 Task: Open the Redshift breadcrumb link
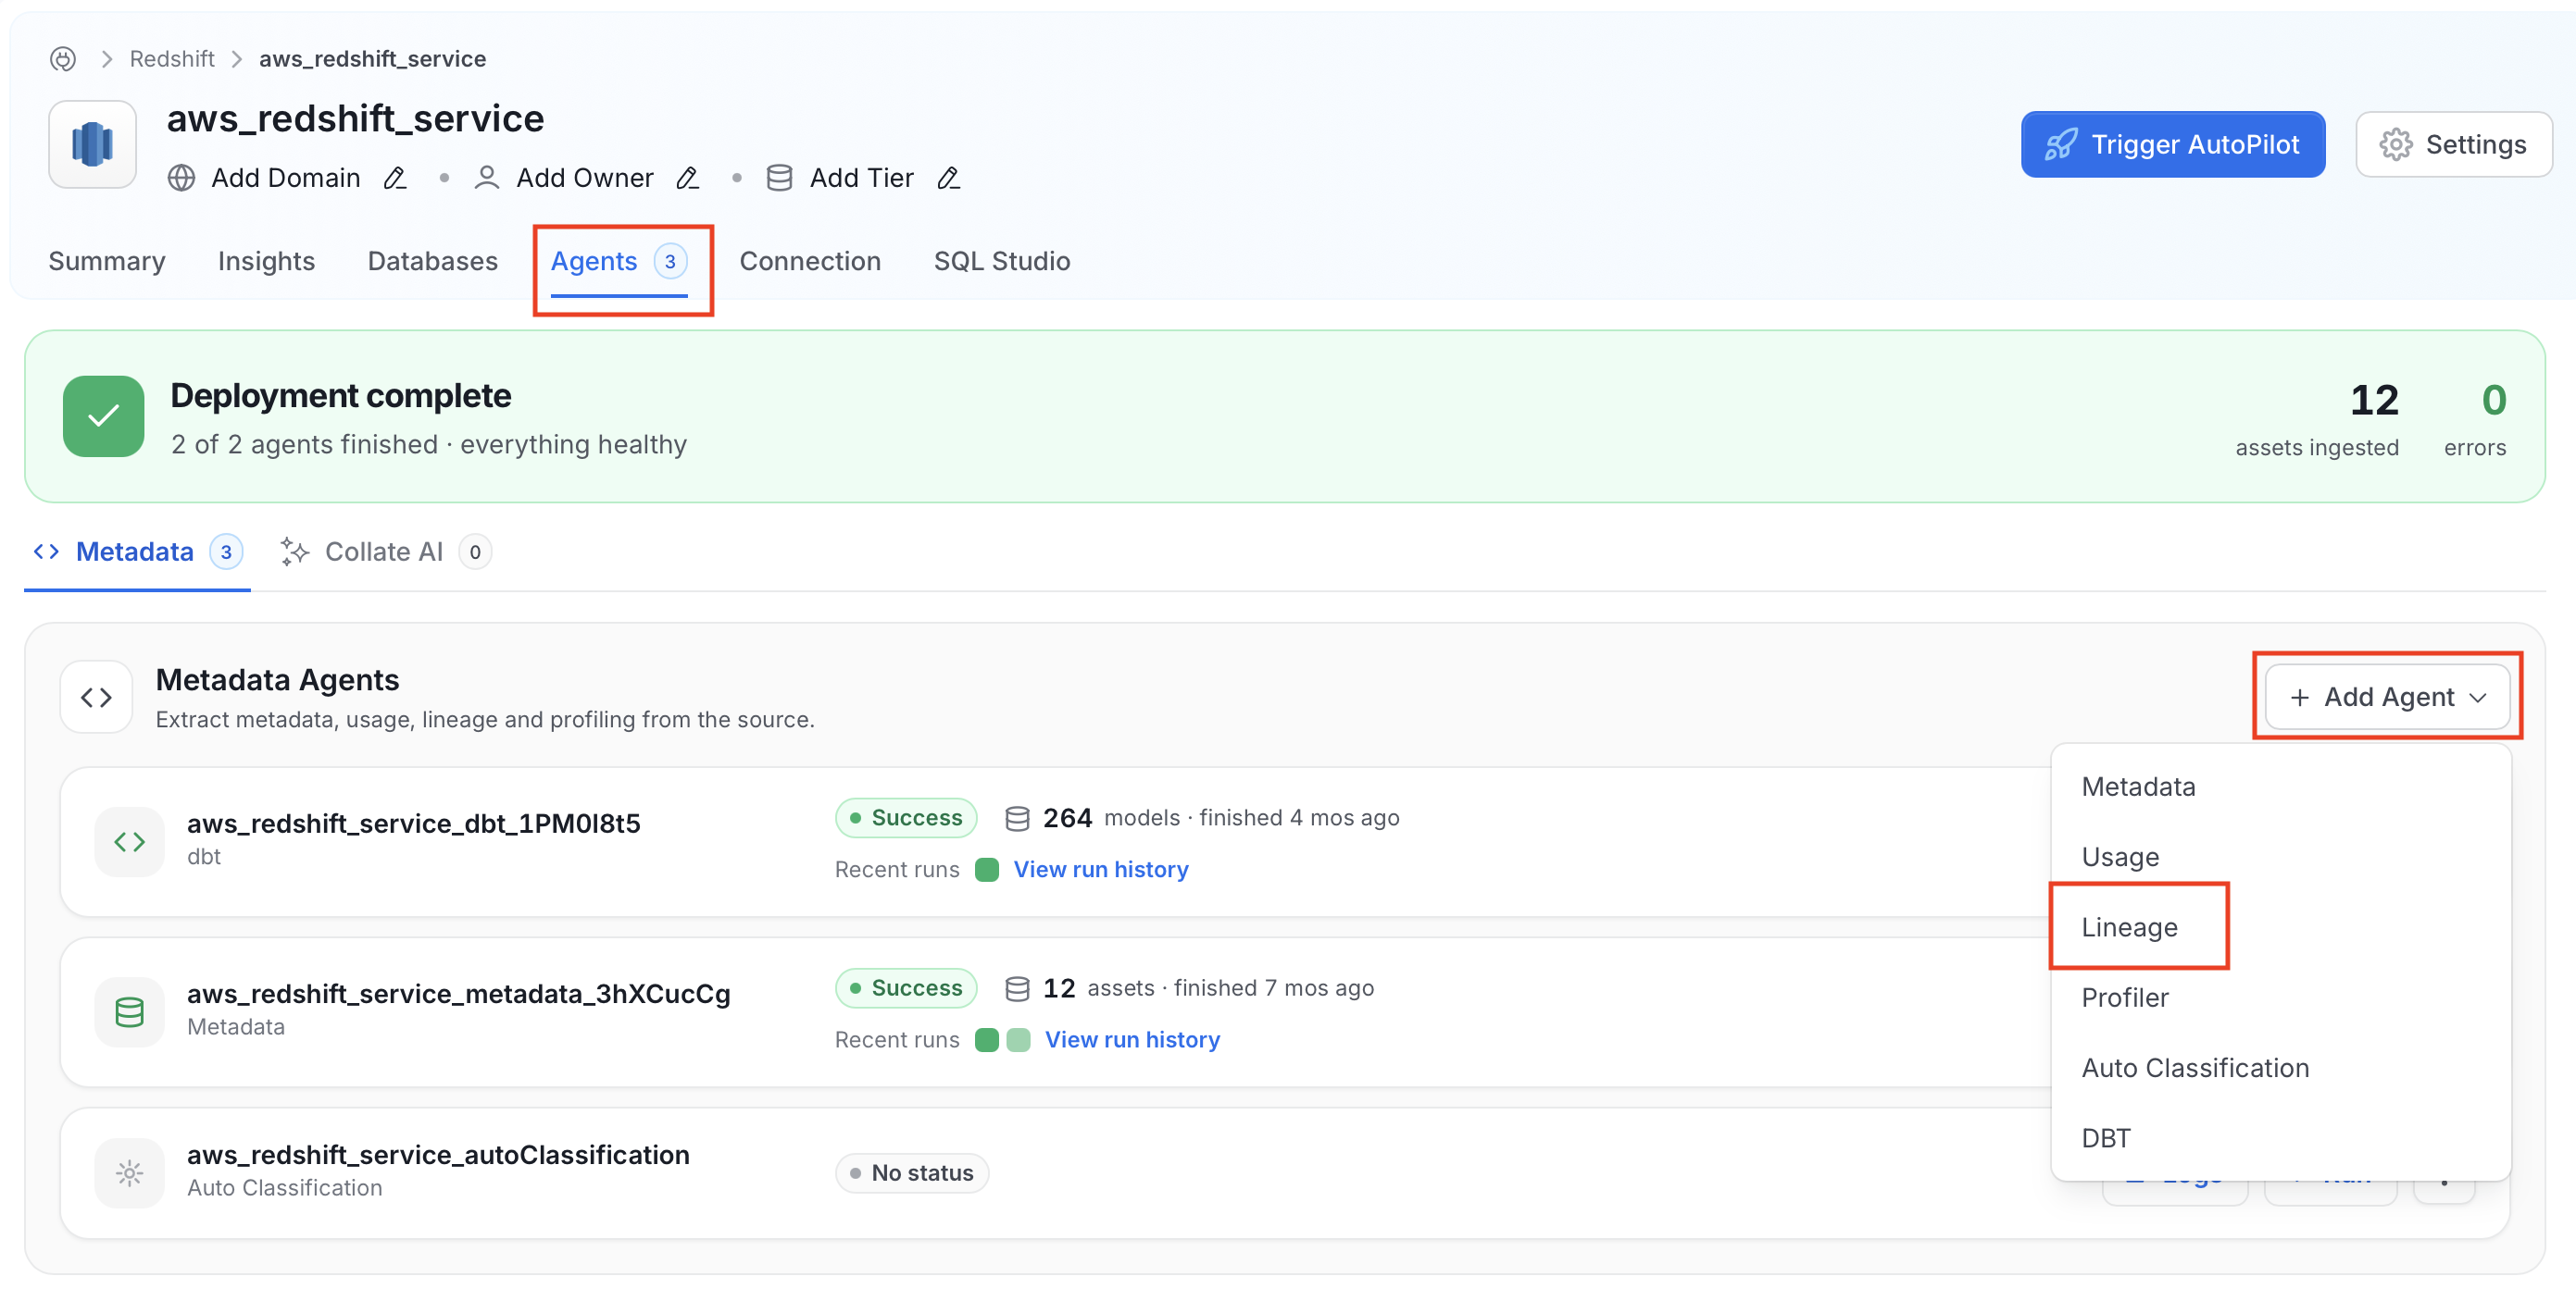(172, 59)
